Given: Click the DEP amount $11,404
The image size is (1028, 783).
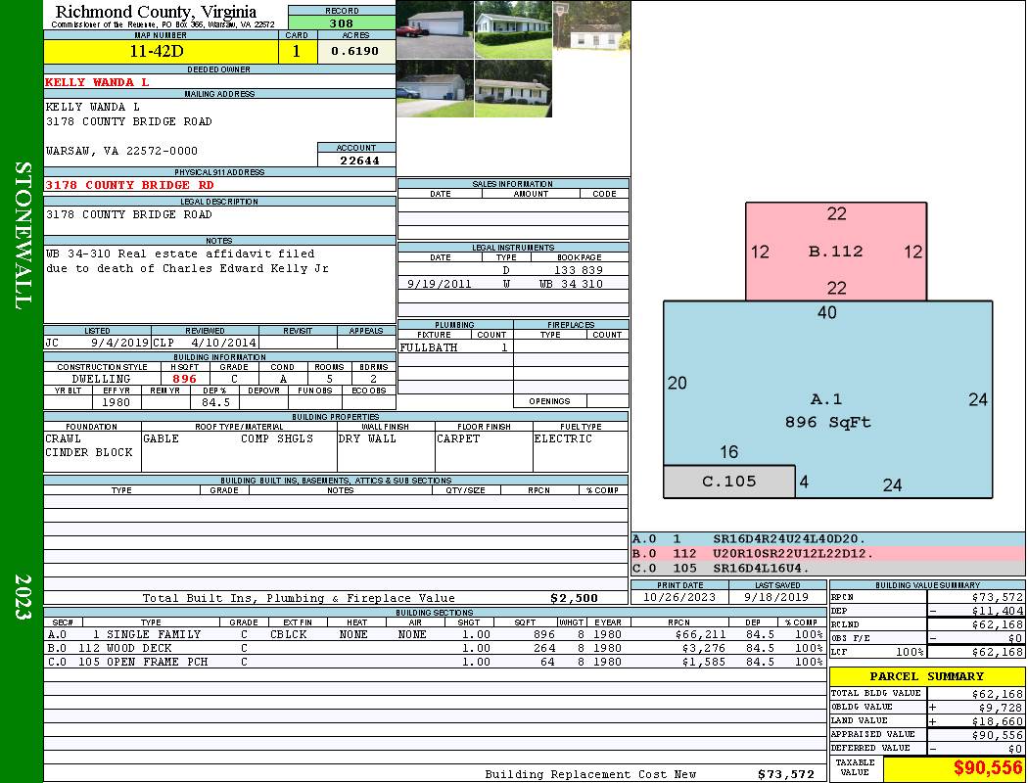Looking at the screenshot, I should click(x=997, y=611).
